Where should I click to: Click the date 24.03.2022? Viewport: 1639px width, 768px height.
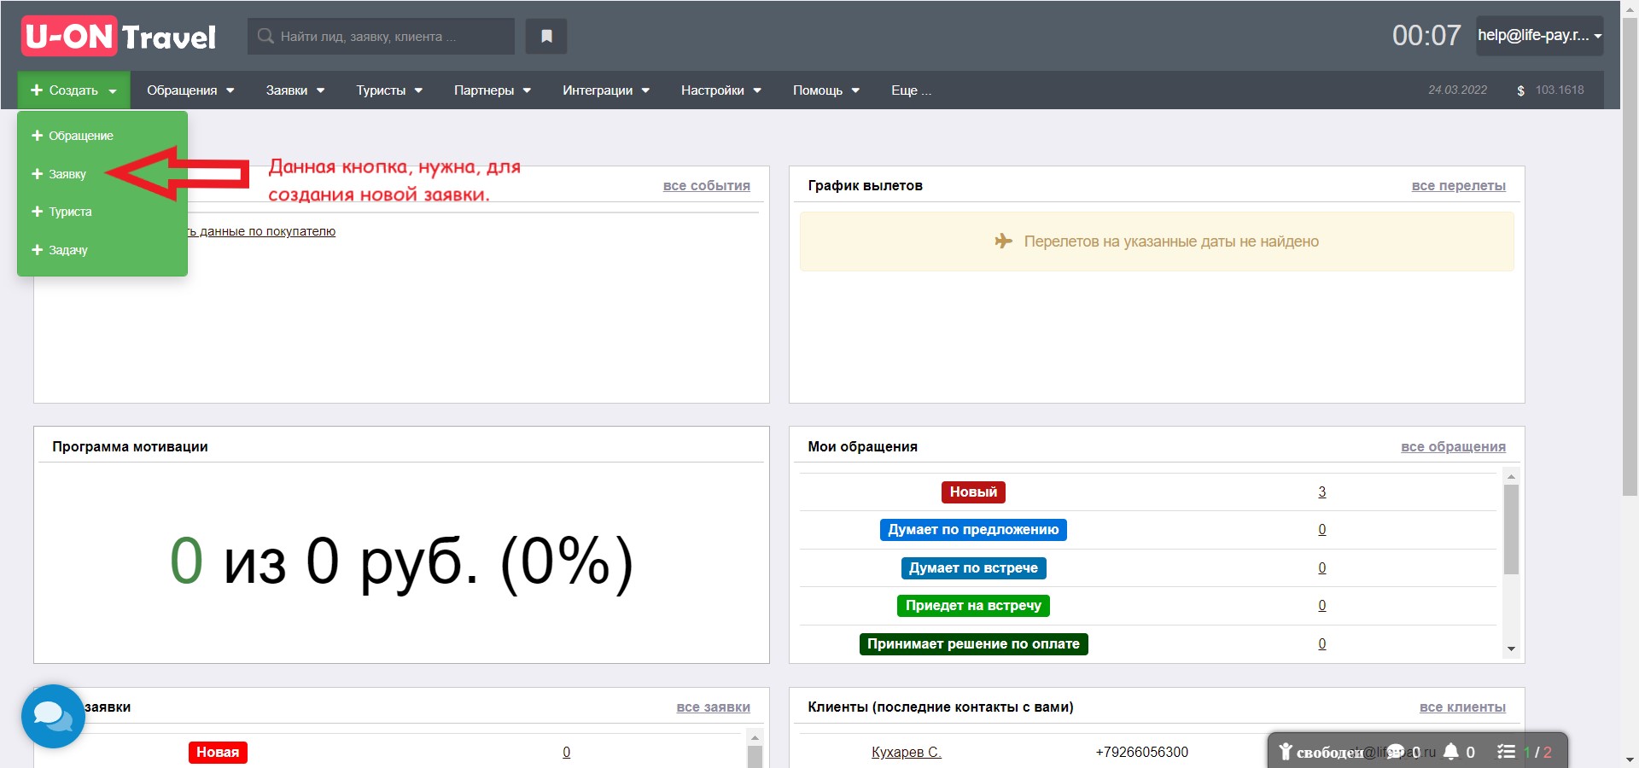click(x=1457, y=90)
